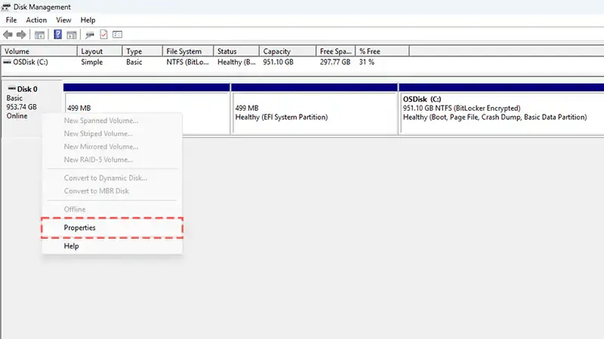Image resolution: width=604 pixels, height=339 pixels.
Task: Click the red checkmark toolbar icon
Action: coord(103,35)
